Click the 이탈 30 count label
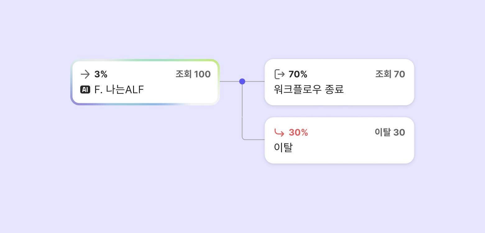 click(390, 133)
